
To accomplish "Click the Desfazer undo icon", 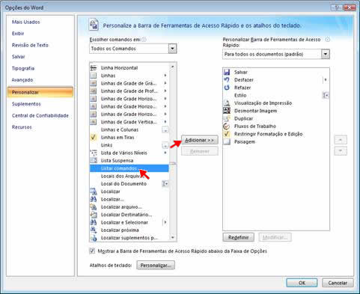I will [x=227, y=80].
